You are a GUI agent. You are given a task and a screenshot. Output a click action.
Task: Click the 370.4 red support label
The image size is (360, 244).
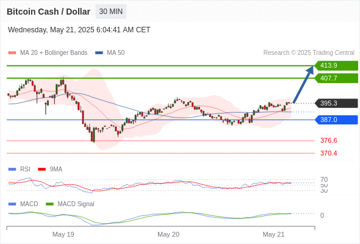329,153
